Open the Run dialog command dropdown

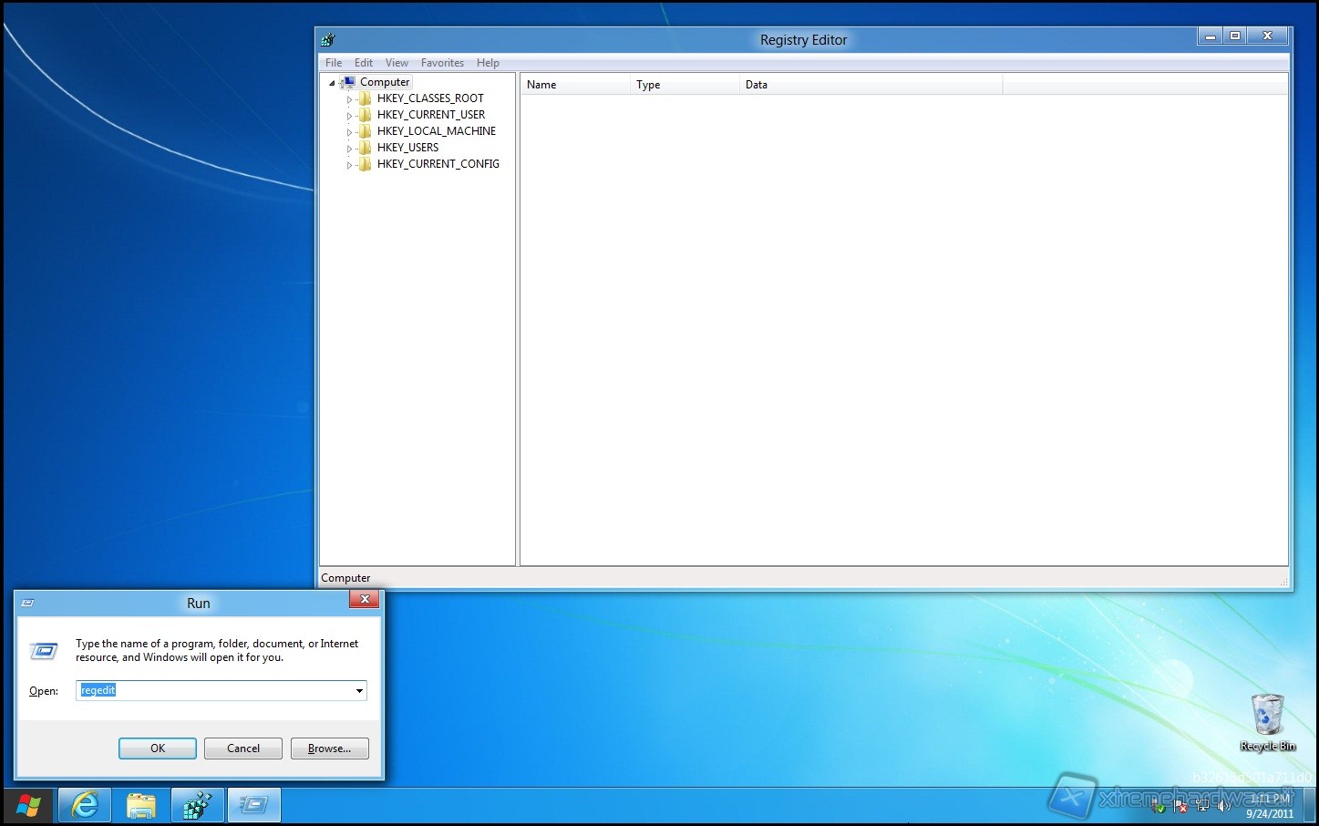[x=359, y=691]
